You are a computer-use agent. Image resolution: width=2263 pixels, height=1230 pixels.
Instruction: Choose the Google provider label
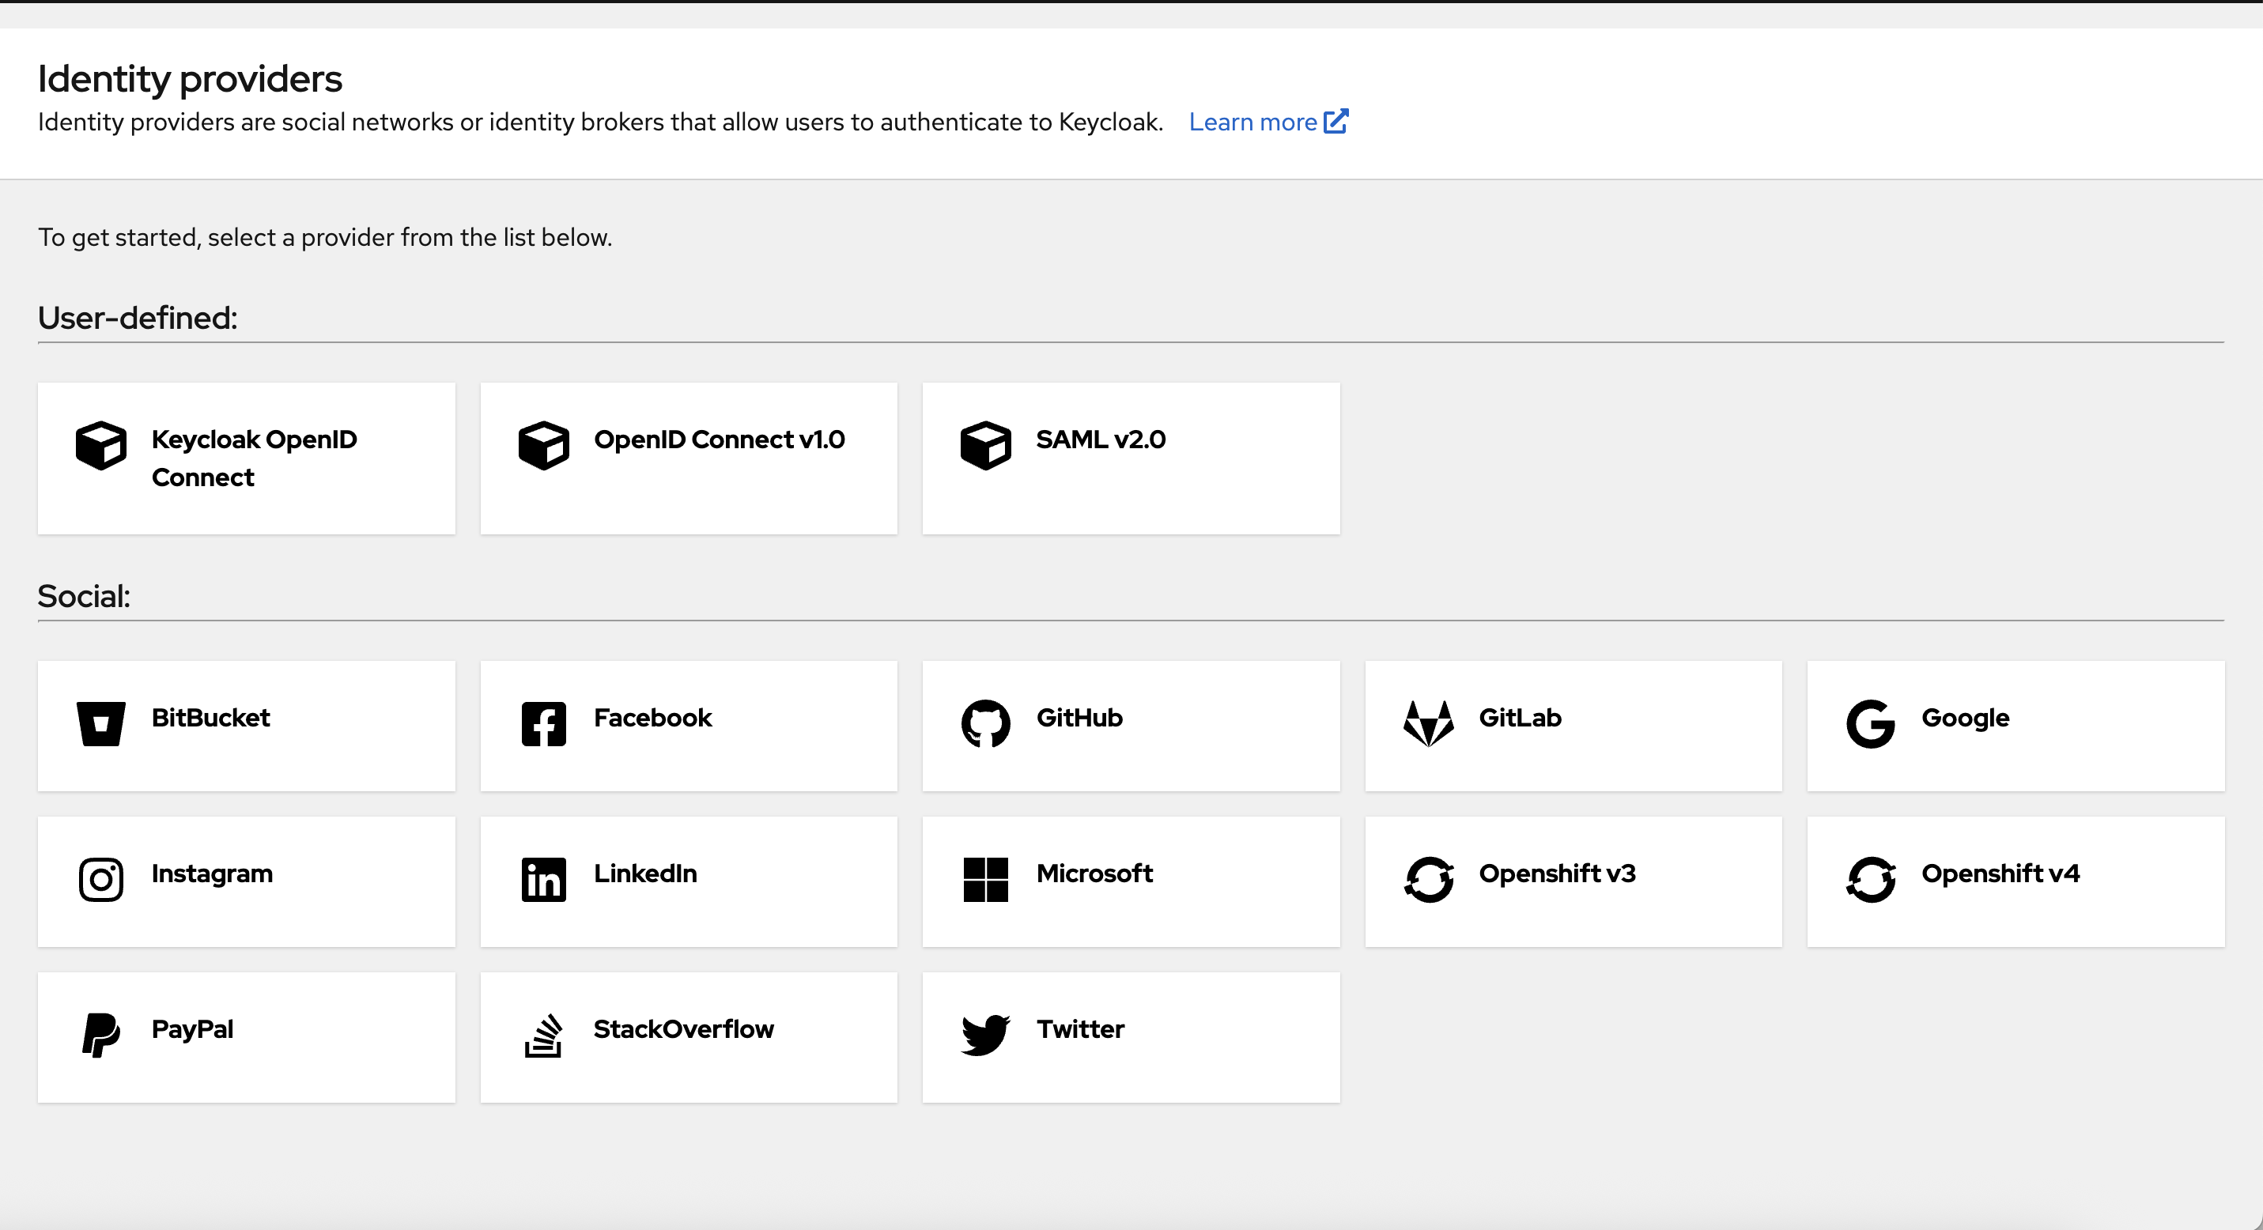(x=1966, y=719)
